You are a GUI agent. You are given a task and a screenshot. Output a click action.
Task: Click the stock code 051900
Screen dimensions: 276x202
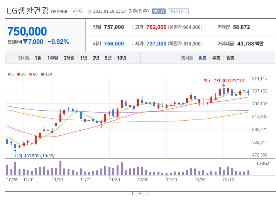(x=59, y=12)
